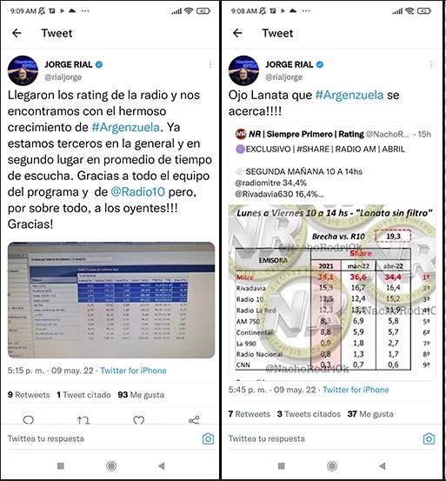The image size is (446, 481).
Task: Open three-dot menu on left tweet
Action: tap(210, 64)
